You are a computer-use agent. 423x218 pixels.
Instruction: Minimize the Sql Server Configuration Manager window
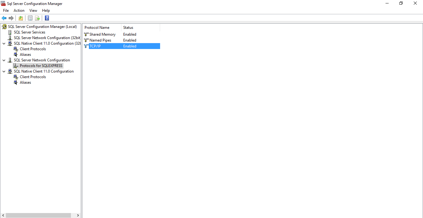(387, 3)
